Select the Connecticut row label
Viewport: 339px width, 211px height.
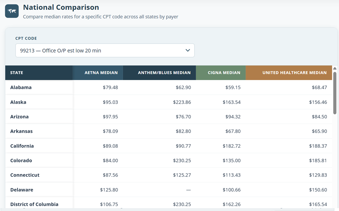(25, 175)
